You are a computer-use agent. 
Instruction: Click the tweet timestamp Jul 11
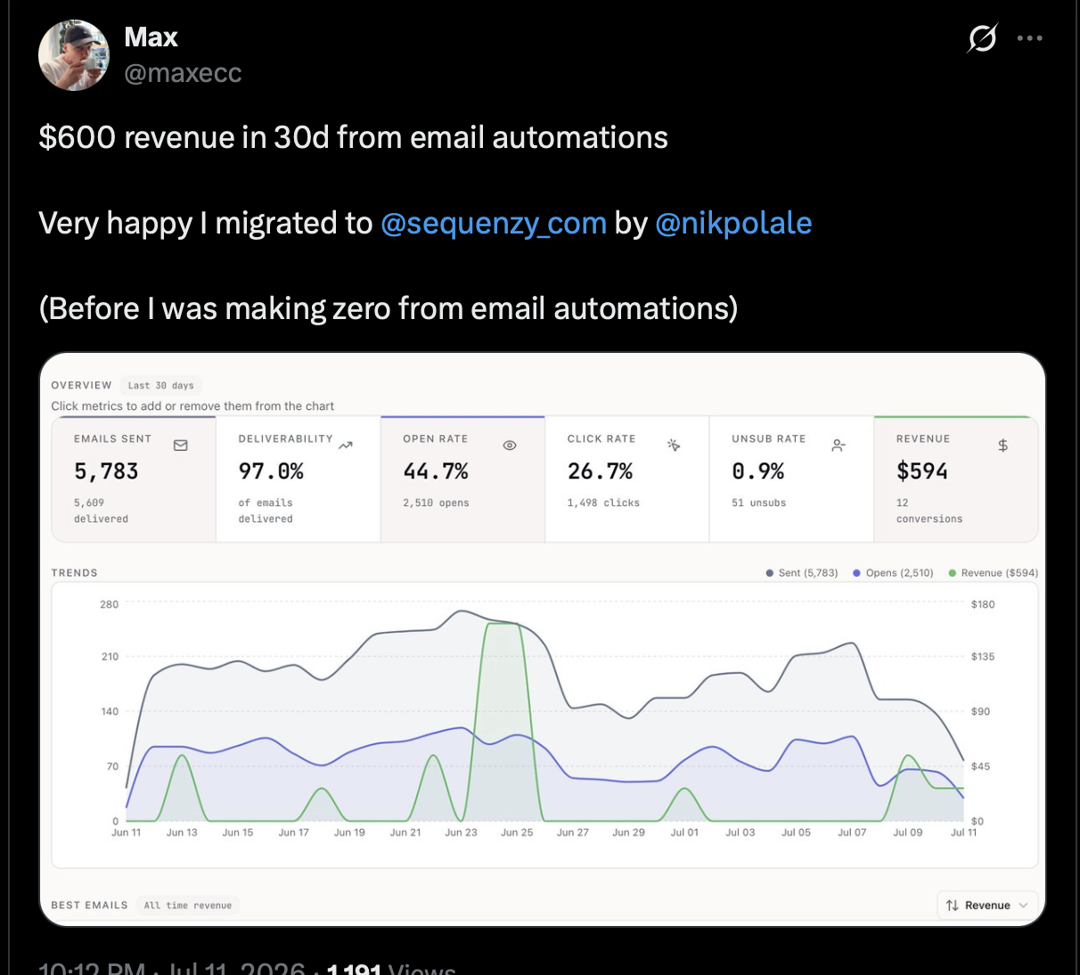[237, 968]
